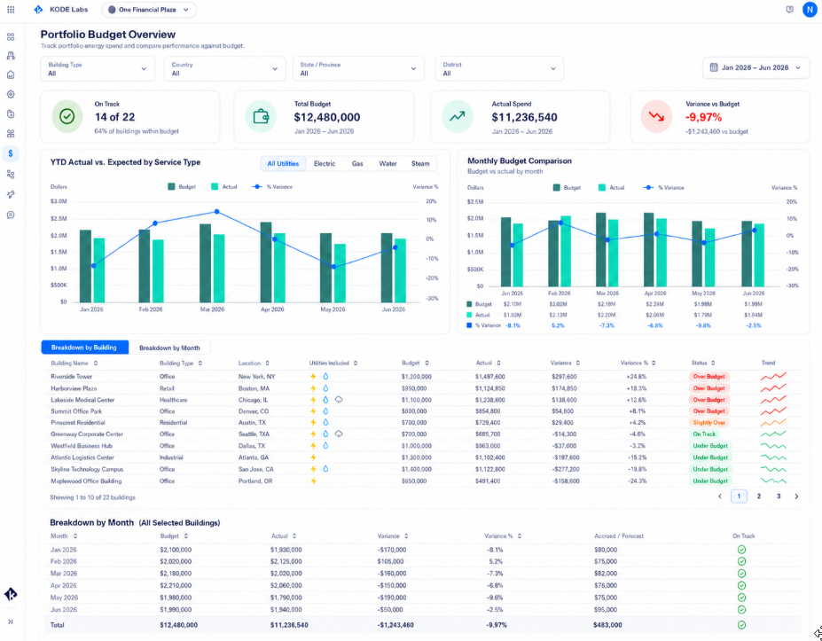Open notifications icon beside user avatar

click(789, 10)
